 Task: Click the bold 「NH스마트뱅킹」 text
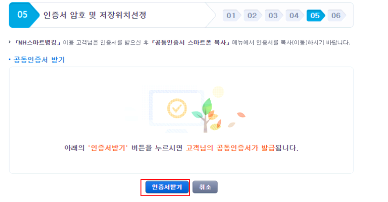point(37,43)
